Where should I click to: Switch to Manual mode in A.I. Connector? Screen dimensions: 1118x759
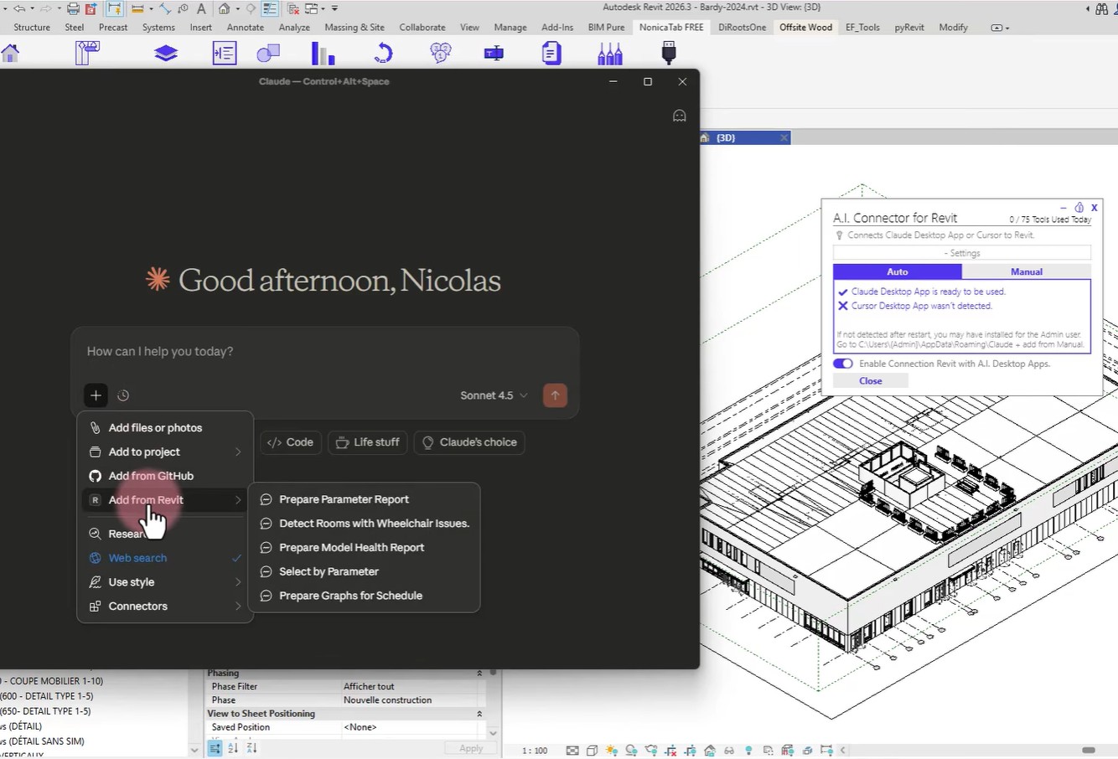point(1026,271)
